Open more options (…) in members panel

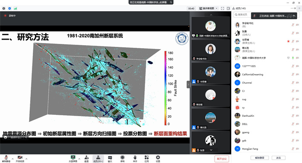pos(292,8)
